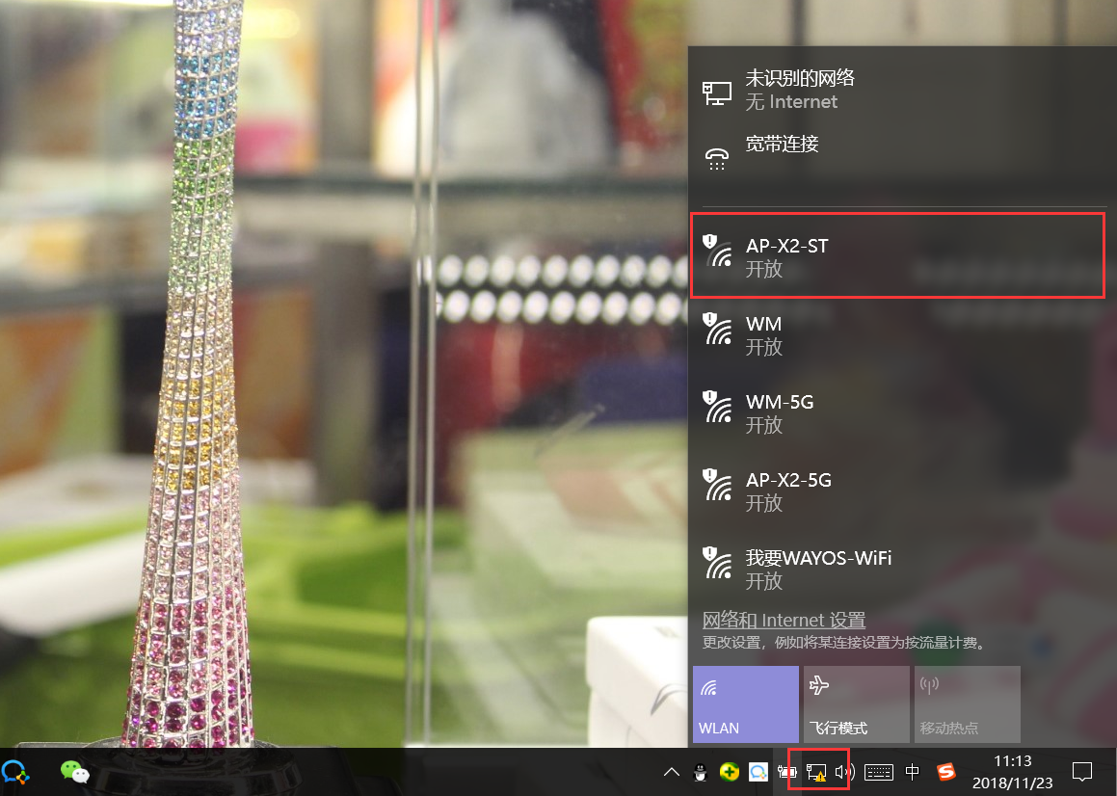
Task: Open the blue Q search app on the taskbar
Action: point(15,772)
